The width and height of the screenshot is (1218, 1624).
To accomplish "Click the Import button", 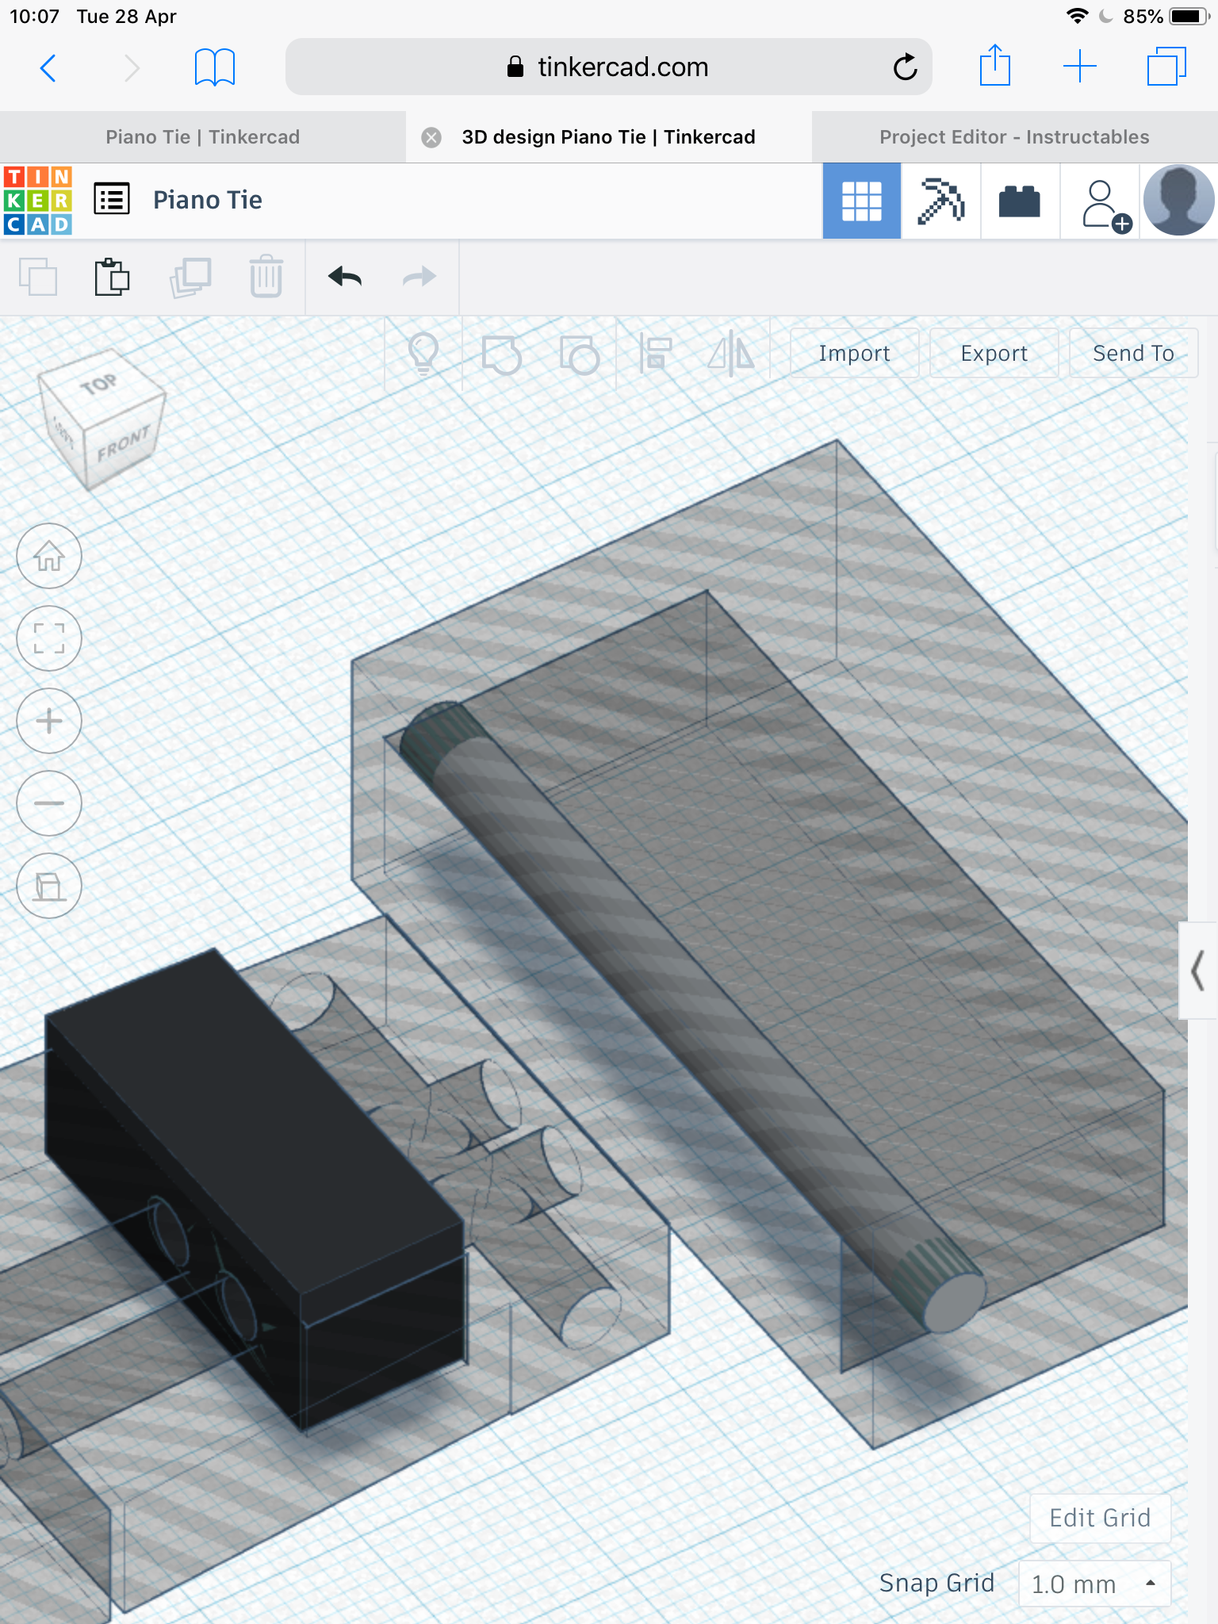I will coord(854,353).
